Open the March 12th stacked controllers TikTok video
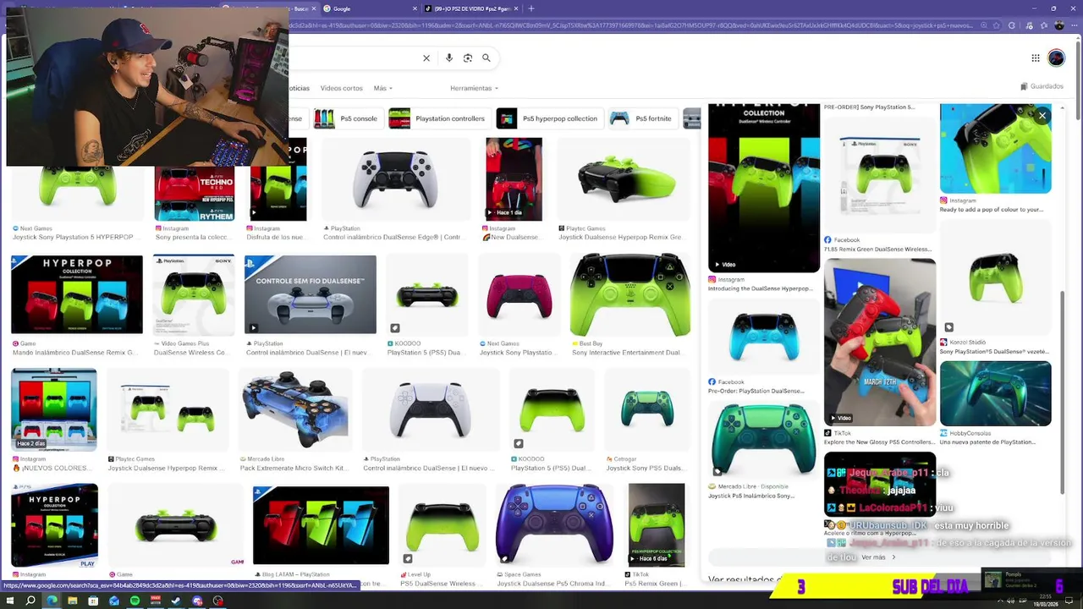 880,342
